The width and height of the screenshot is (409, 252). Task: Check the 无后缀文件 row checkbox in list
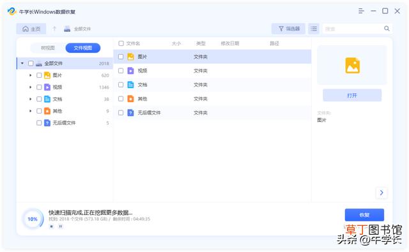(x=121, y=113)
